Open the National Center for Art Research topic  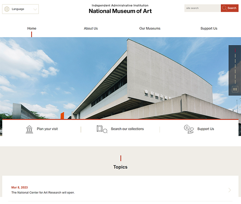[43, 193]
